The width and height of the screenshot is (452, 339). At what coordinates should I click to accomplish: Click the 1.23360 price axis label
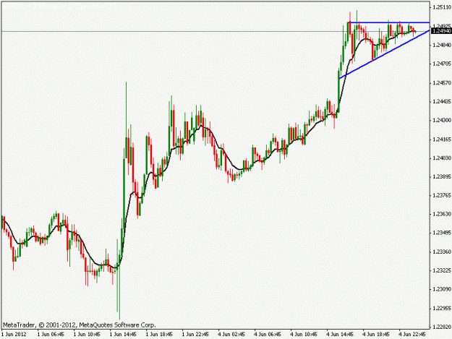[442, 252]
